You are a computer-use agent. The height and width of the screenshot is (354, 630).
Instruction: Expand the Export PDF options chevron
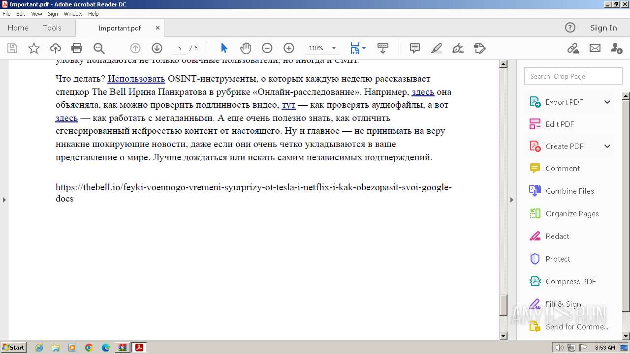click(x=607, y=102)
